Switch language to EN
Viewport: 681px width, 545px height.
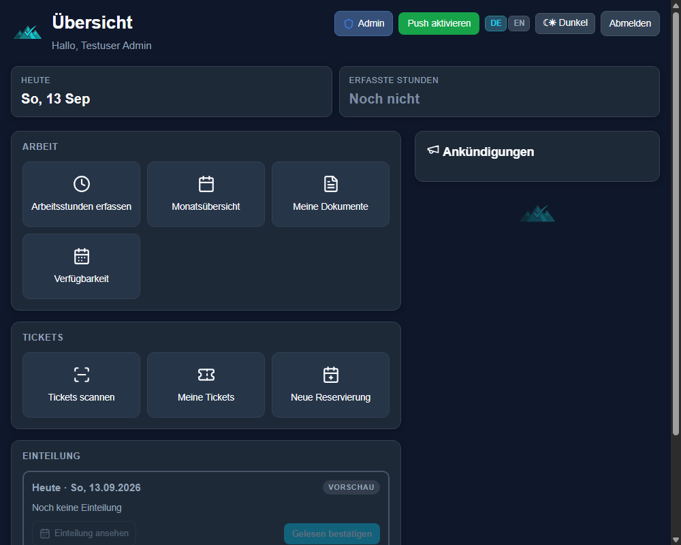coord(519,23)
